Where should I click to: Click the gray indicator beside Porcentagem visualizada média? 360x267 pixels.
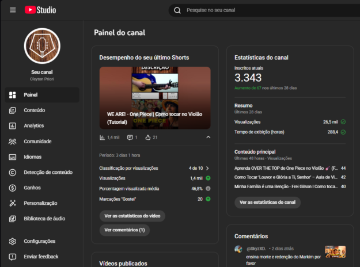pyautogui.click(x=208, y=189)
